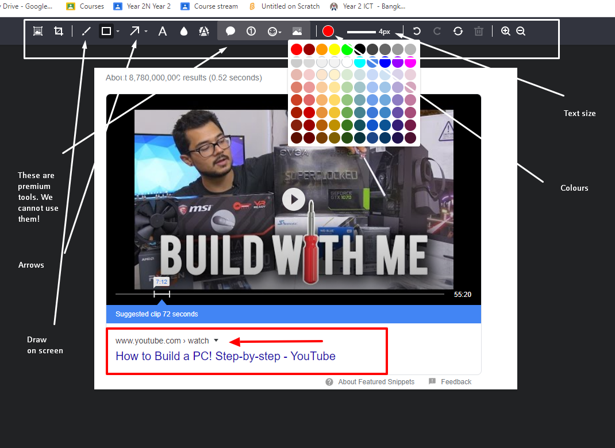Select the Pen draw tool
Image resolution: width=615 pixels, height=448 pixels.
(x=86, y=31)
